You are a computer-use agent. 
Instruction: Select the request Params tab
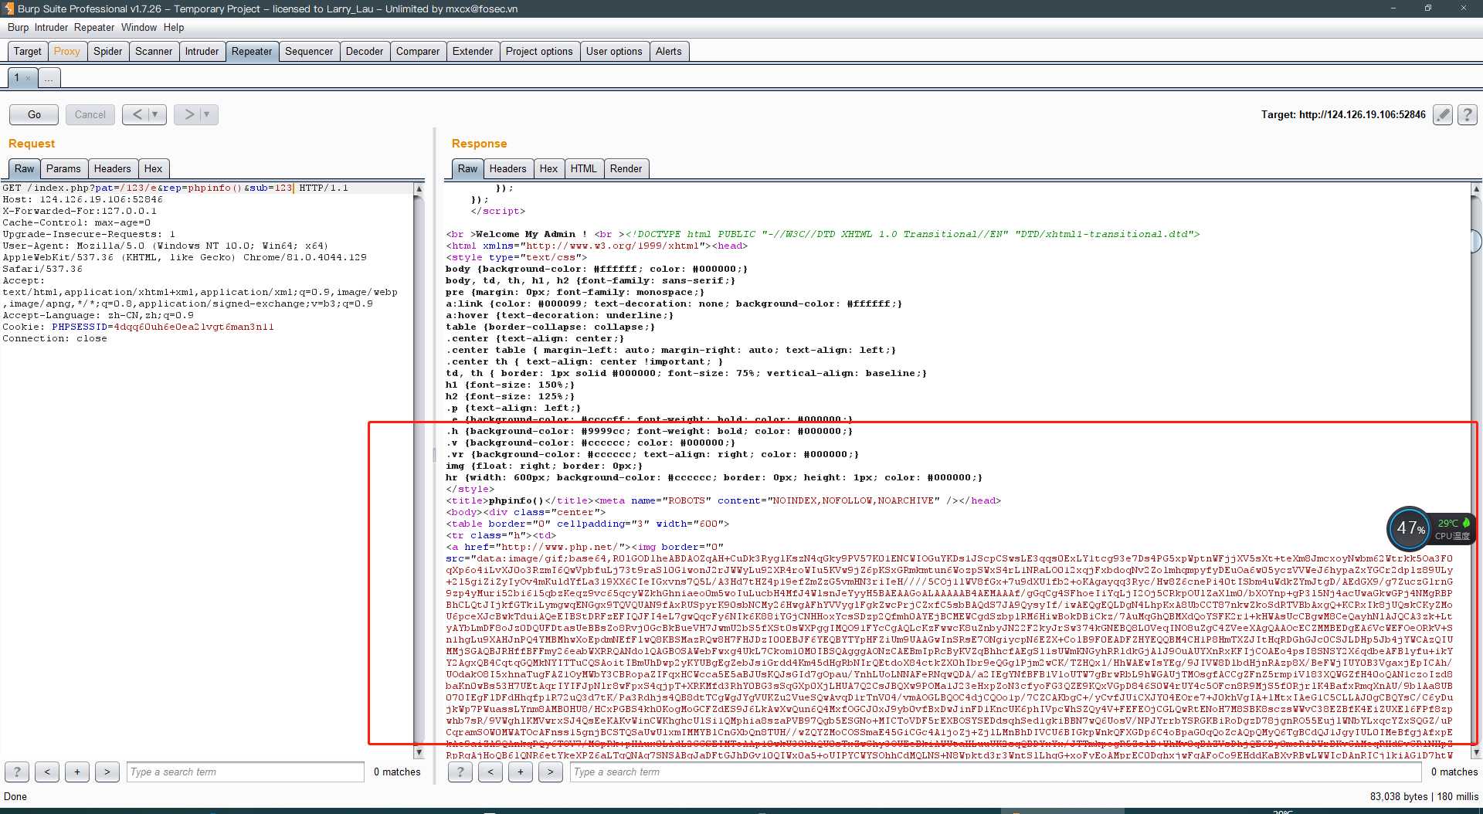pyautogui.click(x=63, y=169)
